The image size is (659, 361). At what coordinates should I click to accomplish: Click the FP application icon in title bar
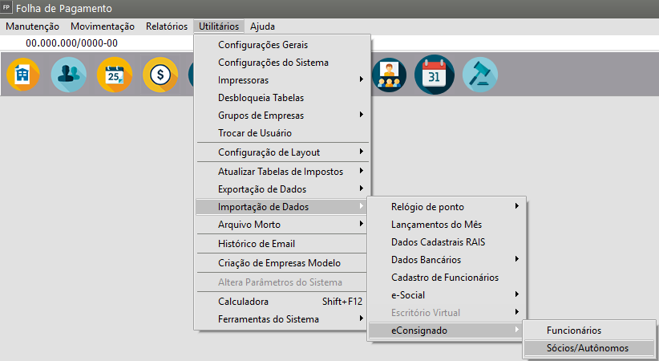[x=7, y=8]
